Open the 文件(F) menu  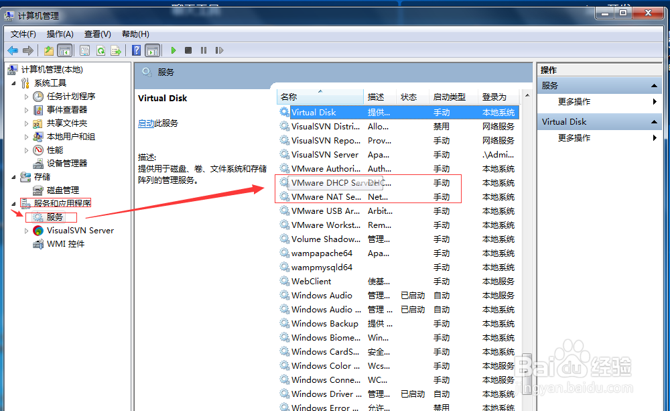pyautogui.click(x=23, y=34)
